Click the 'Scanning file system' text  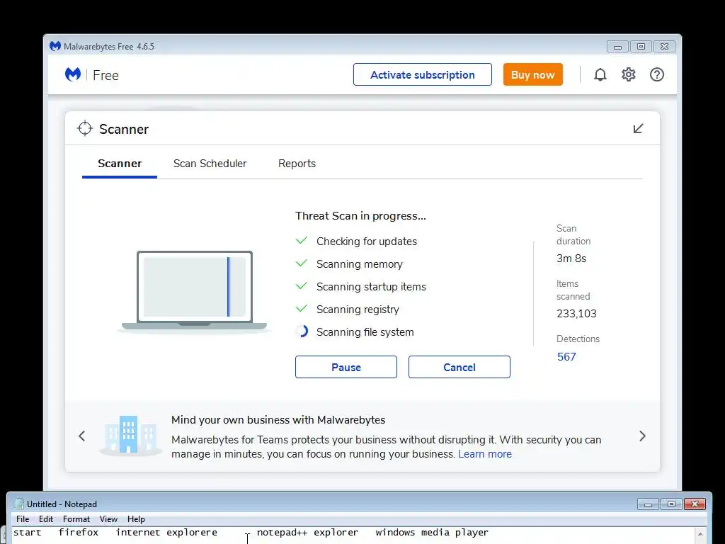pos(365,332)
